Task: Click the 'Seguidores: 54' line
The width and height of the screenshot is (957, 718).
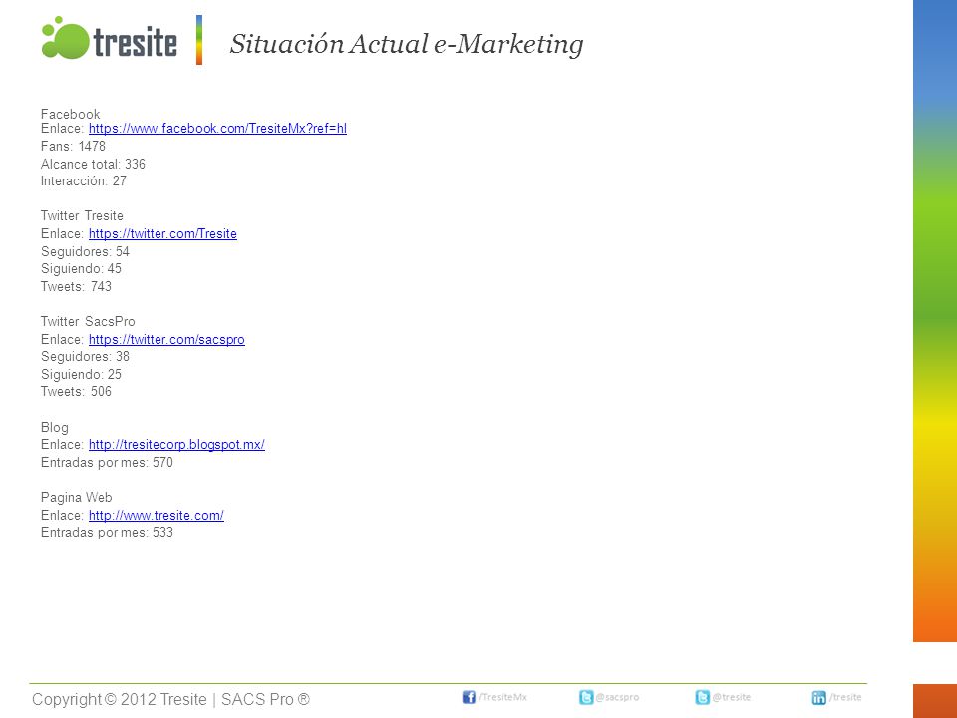Action: [x=85, y=251]
